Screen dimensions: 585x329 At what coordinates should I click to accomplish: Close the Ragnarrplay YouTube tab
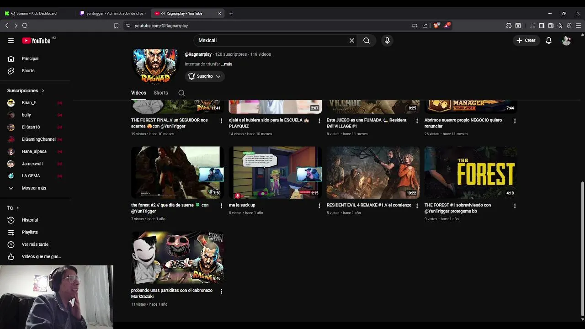tap(219, 13)
